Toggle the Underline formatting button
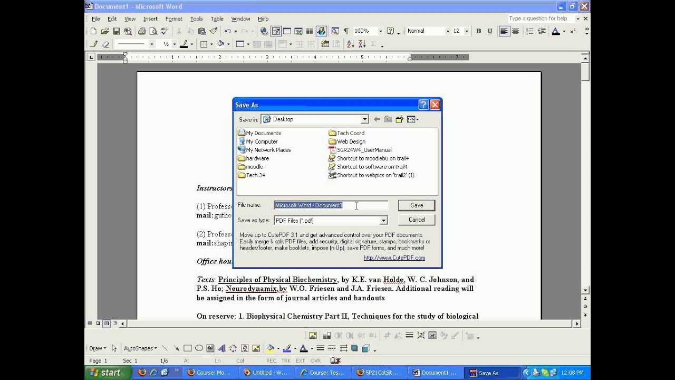This screenshot has width=675, height=380. click(x=490, y=31)
